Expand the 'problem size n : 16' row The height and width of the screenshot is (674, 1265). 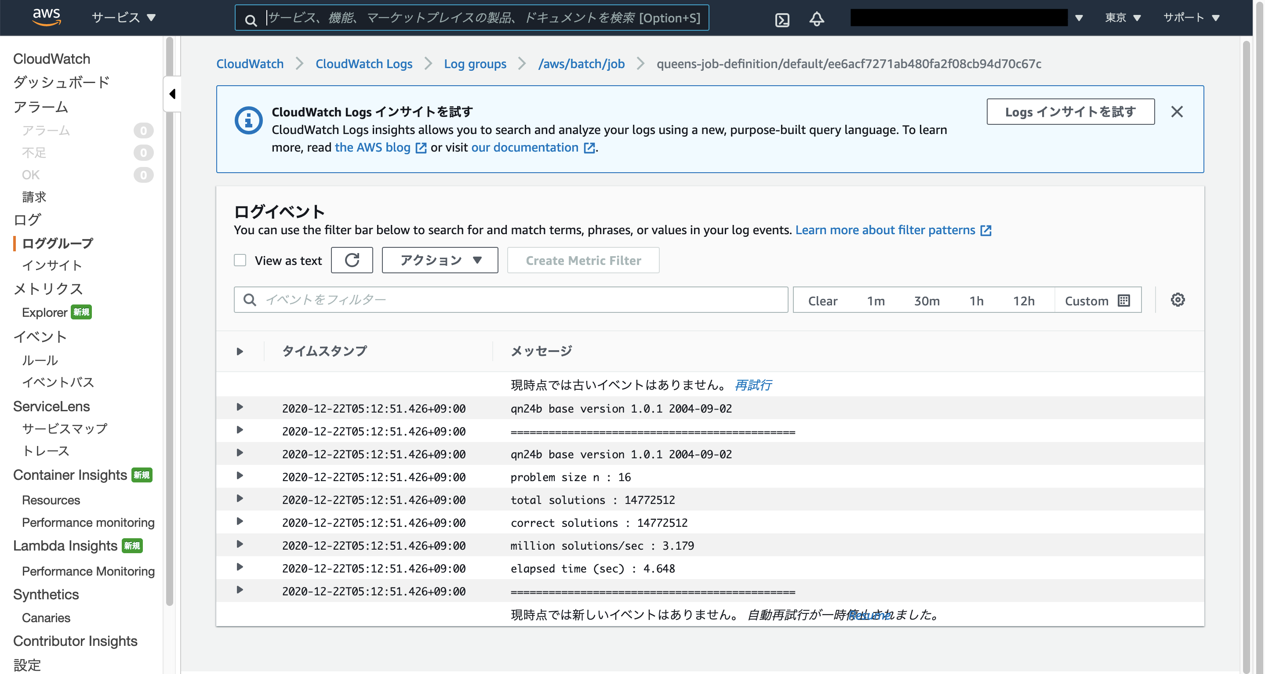pyautogui.click(x=240, y=475)
